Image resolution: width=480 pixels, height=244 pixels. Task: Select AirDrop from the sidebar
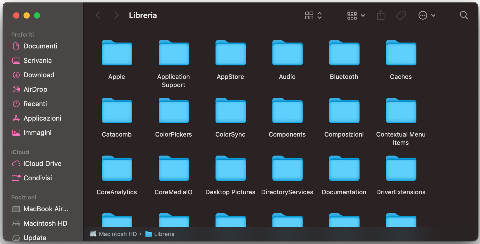(x=35, y=89)
